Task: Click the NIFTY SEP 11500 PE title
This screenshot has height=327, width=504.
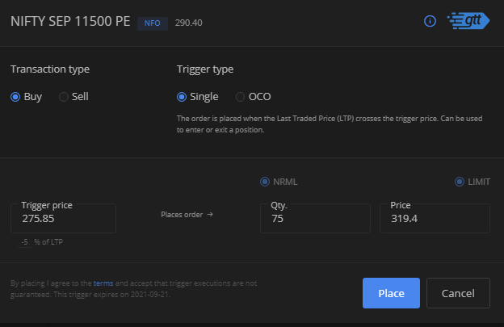Action: point(70,22)
